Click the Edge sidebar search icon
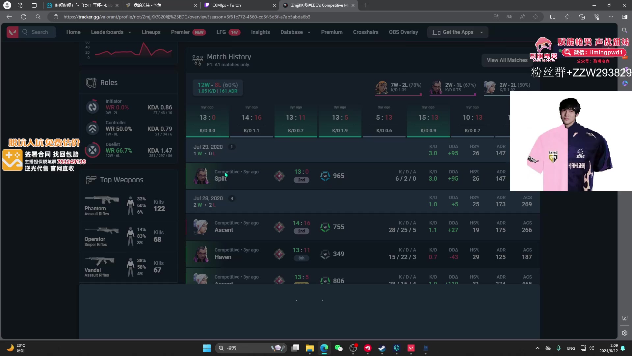Image resolution: width=632 pixels, height=356 pixels. click(x=624, y=30)
